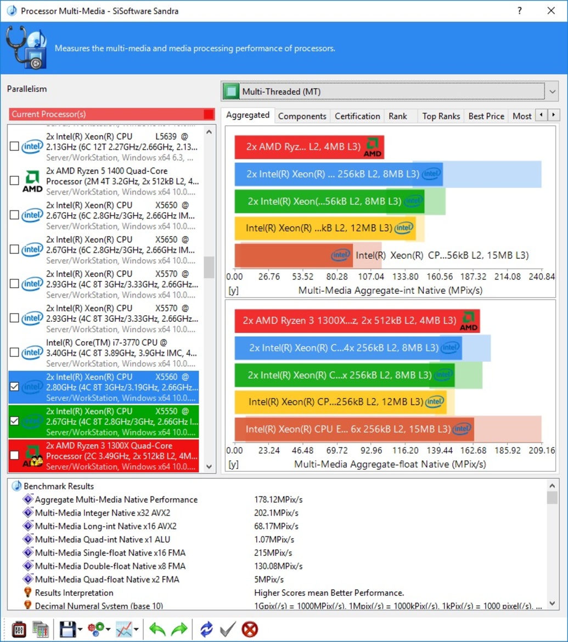
Task: Click the red cancel X icon
Action: pos(250,629)
